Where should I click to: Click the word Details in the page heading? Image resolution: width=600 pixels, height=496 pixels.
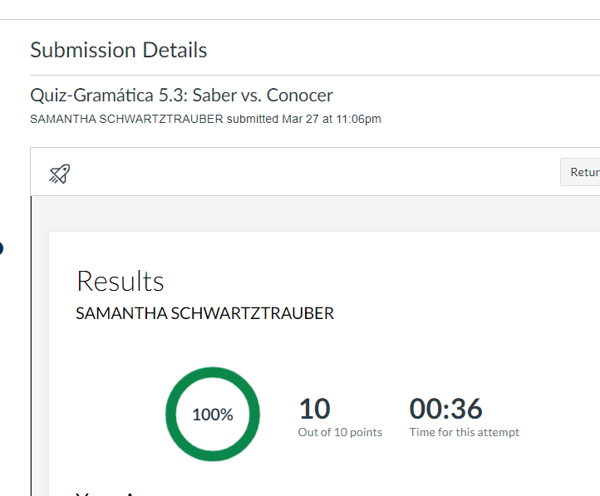tap(175, 50)
